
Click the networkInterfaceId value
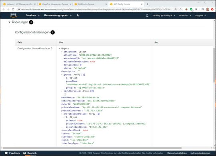(101, 101)
